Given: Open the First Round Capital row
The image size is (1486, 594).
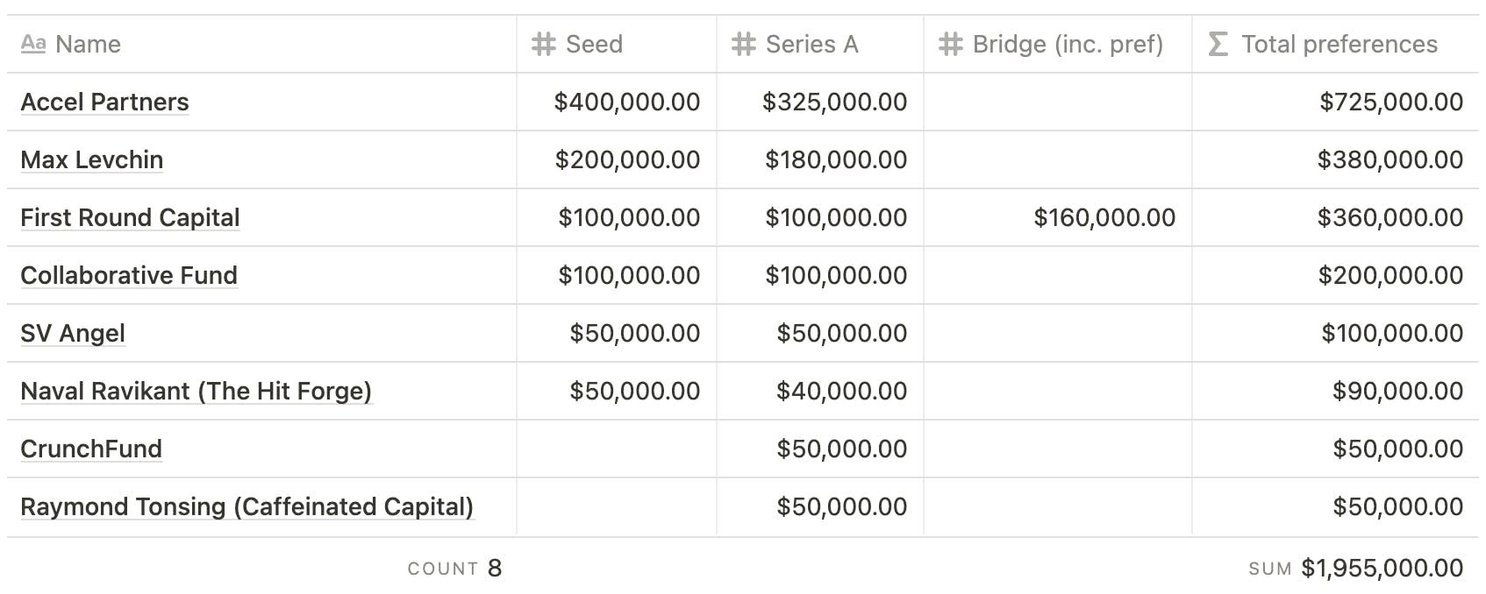Looking at the screenshot, I should 130,218.
